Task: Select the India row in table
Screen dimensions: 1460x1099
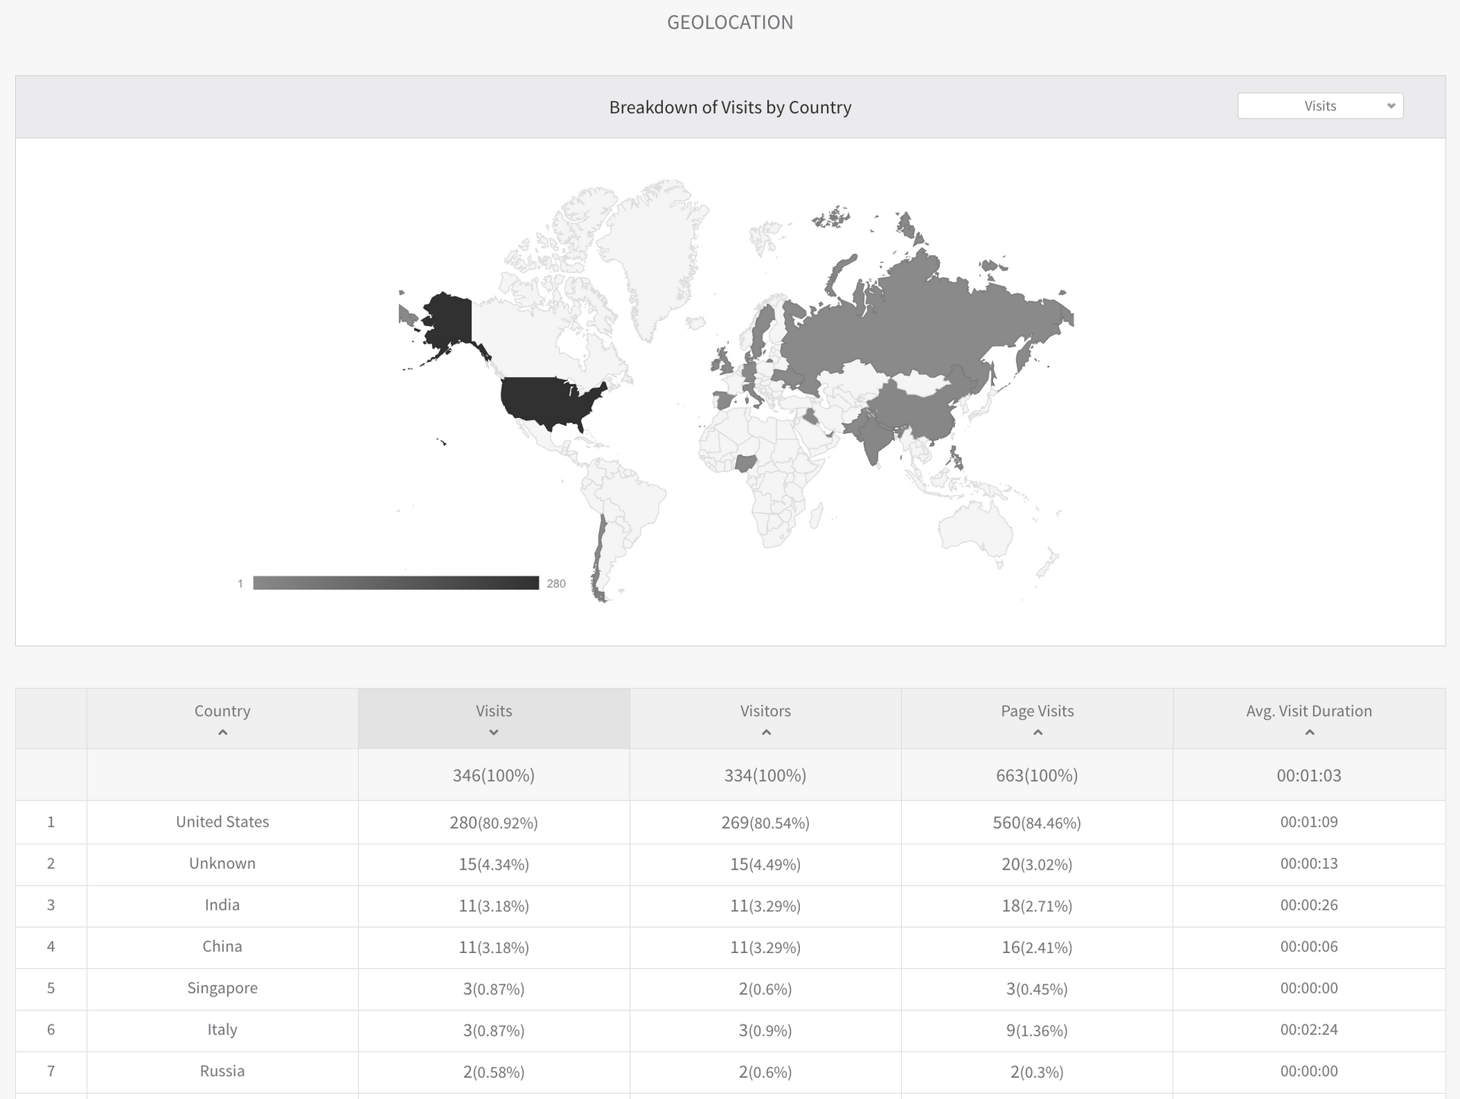Action: pos(222,905)
